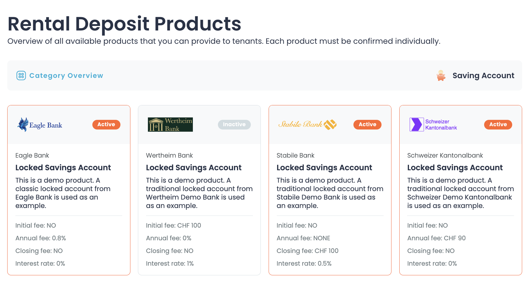530x288 pixels.
Task: Click the Saving Account piggy bank icon
Action: [x=441, y=75]
